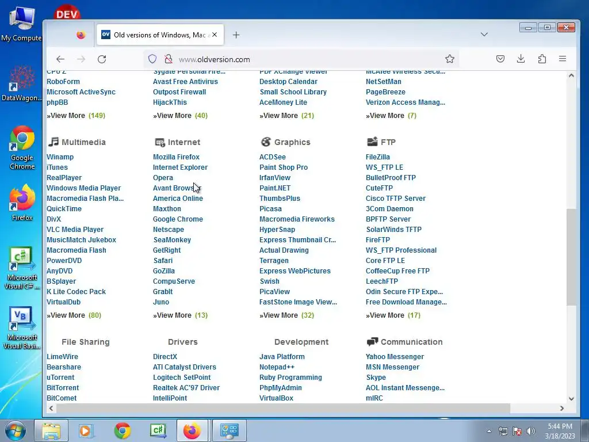
Task: Open the Windows Start orb
Action: pos(15,430)
